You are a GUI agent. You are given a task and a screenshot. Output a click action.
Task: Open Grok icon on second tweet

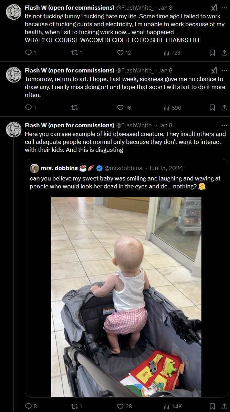pos(214,70)
